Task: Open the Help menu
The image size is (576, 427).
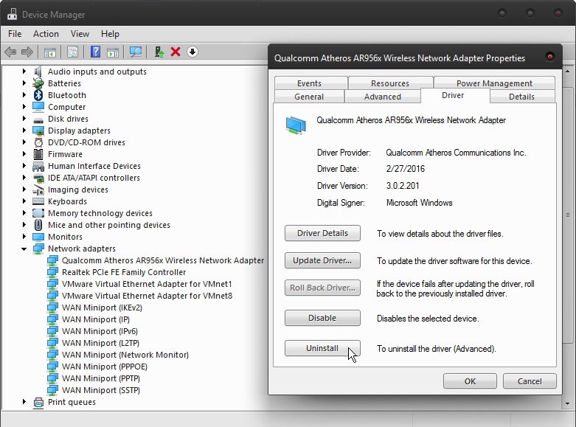Action: [x=110, y=34]
